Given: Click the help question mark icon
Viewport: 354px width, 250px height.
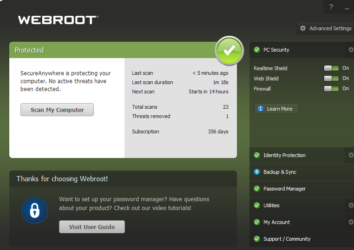Looking at the screenshot, I should tap(331, 7).
